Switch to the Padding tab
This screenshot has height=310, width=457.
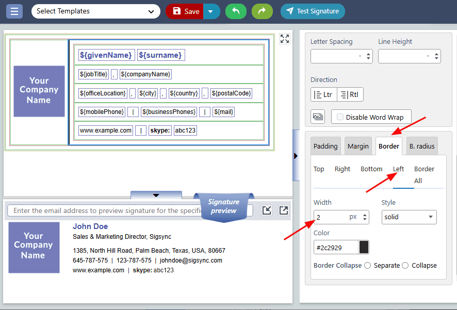tap(325, 146)
